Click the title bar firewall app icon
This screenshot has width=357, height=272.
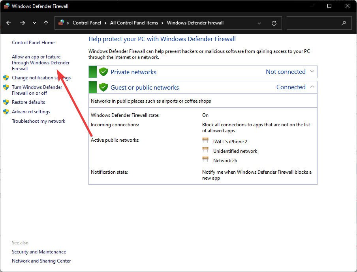[x=7, y=6]
